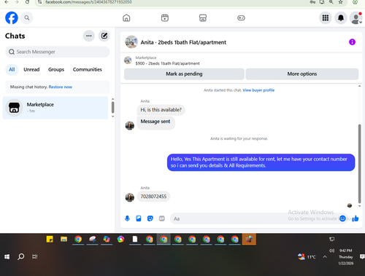This screenshot has width=365, height=276.
Task: Open the account profile menu
Action: pyautogui.click(x=356, y=17)
